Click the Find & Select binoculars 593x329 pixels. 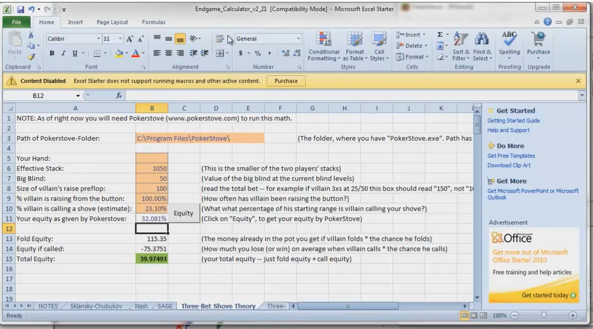tap(482, 47)
